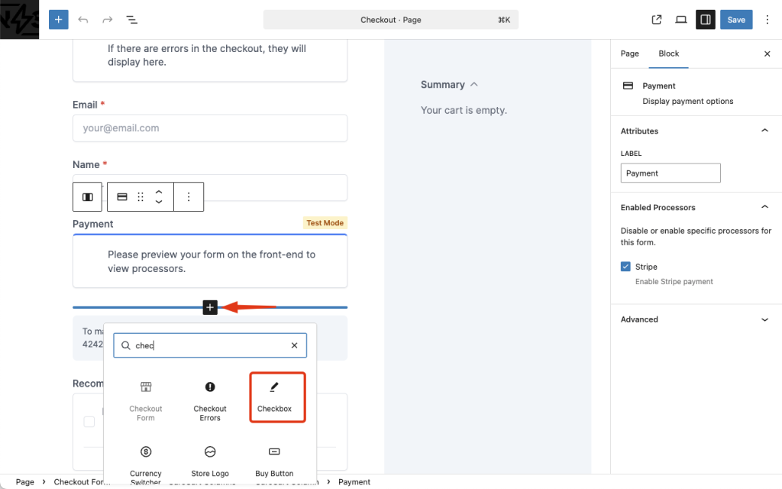782x489 pixels.
Task: Open the Document Overview list icon
Action: click(132, 19)
